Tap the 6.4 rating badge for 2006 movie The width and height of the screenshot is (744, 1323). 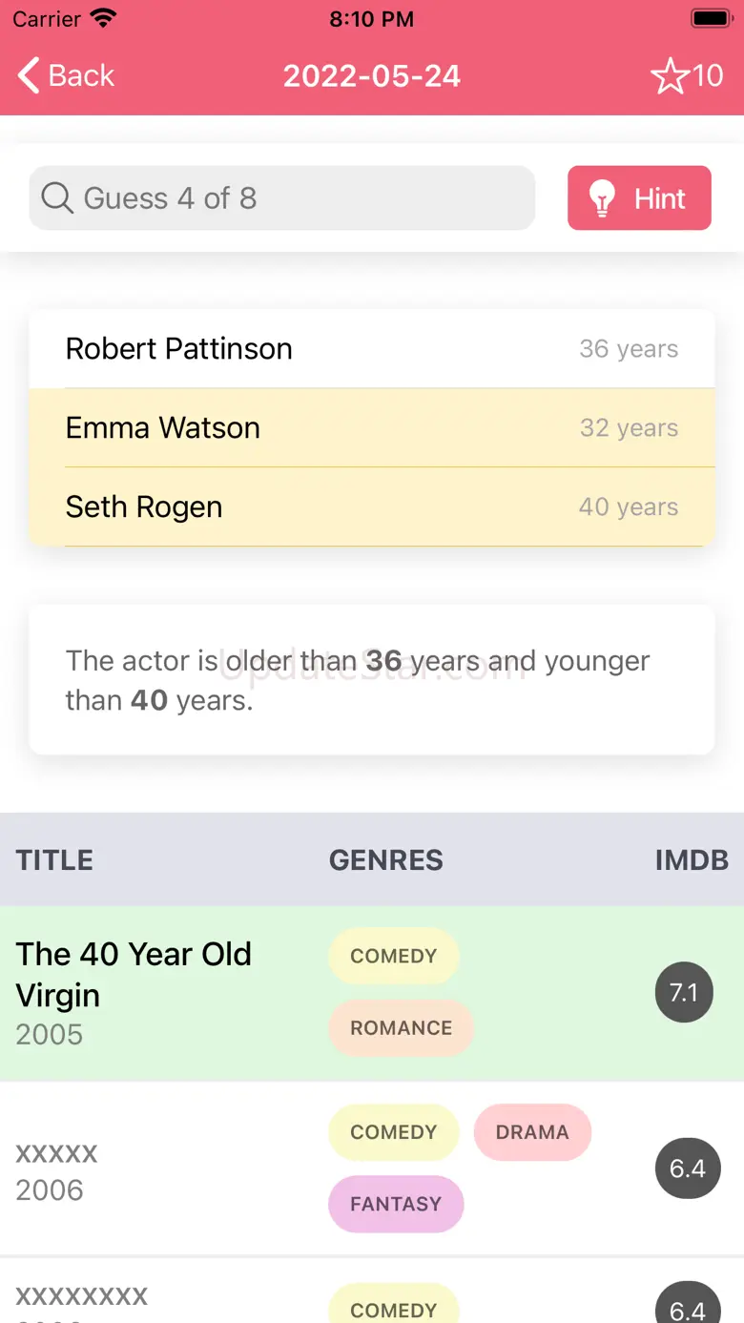pos(687,1168)
